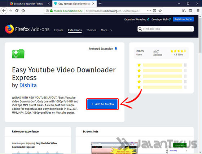The image size is (202, 154).
Task: Bookmark this page with the star icon
Action: [160, 11]
